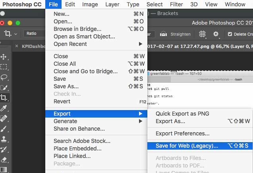Choose Save for Web (Legacy)
253x173 pixels.
[x=187, y=146]
